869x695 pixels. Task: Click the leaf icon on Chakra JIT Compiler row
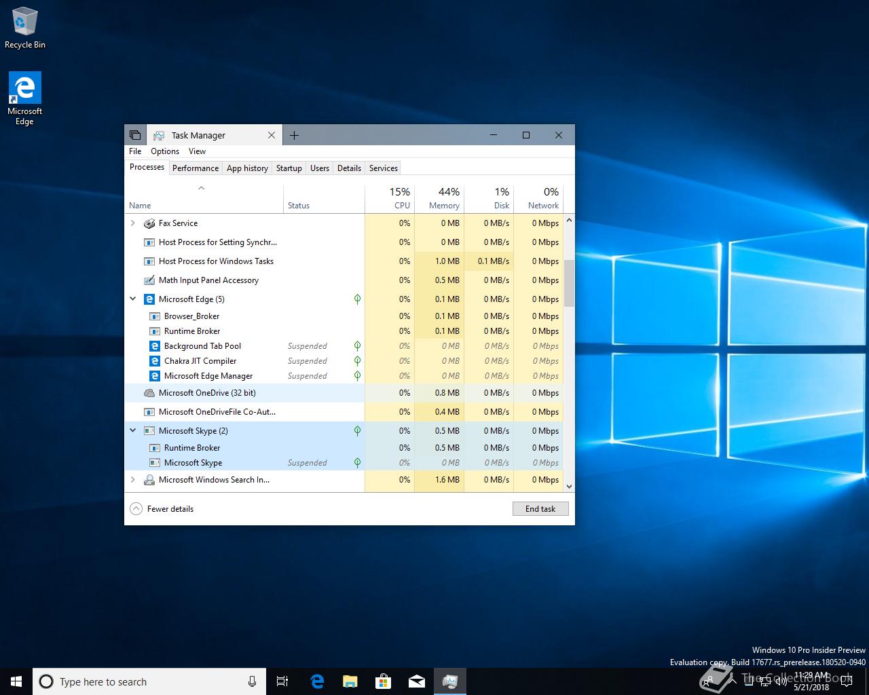click(357, 361)
